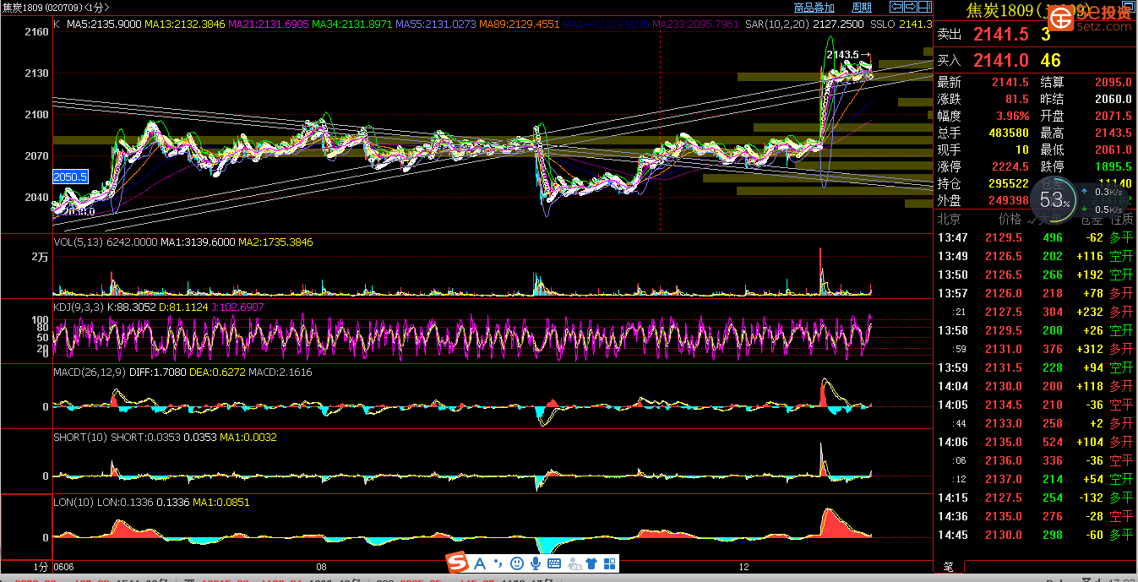
Task: Click the 总手 value 483580
Action: (x=1008, y=133)
